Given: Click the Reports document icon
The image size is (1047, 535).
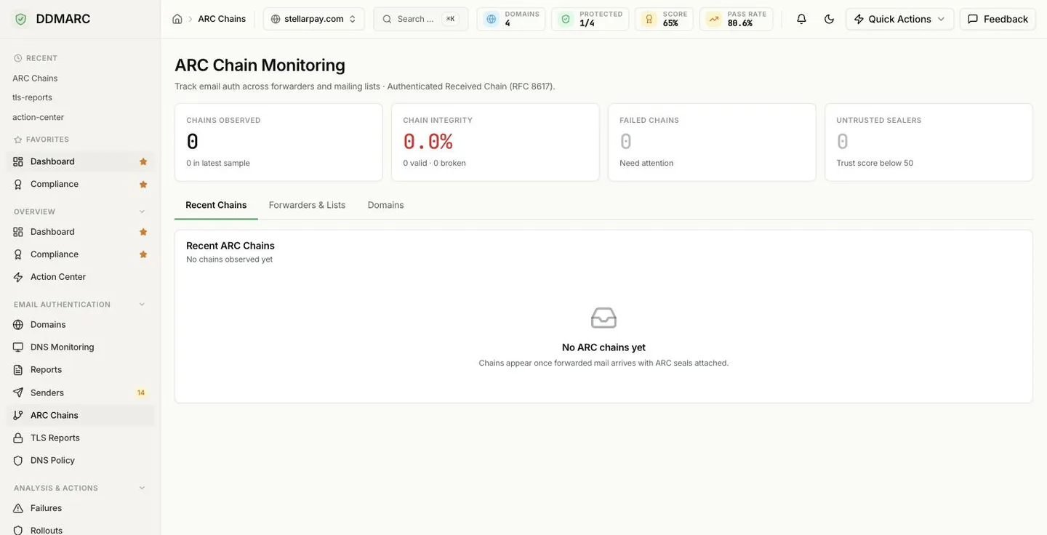Looking at the screenshot, I should pos(18,370).
